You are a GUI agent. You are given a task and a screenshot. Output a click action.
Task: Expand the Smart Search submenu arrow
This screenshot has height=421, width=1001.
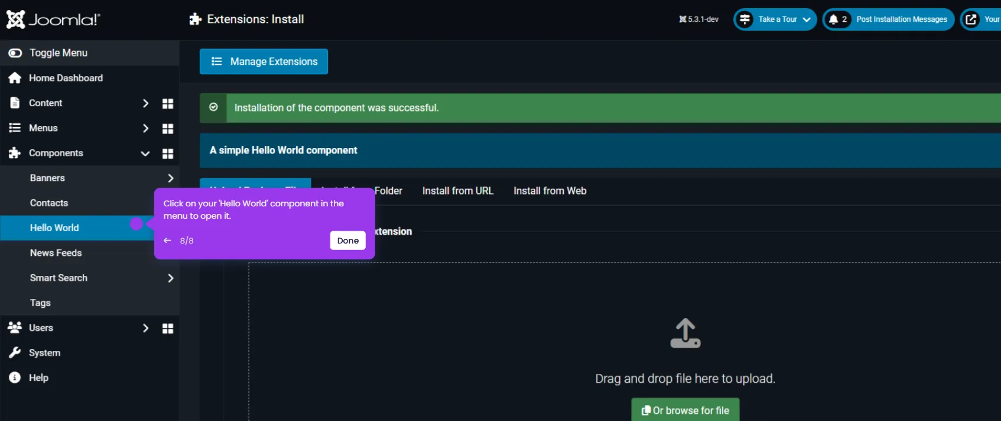click(x=170, y=278)
